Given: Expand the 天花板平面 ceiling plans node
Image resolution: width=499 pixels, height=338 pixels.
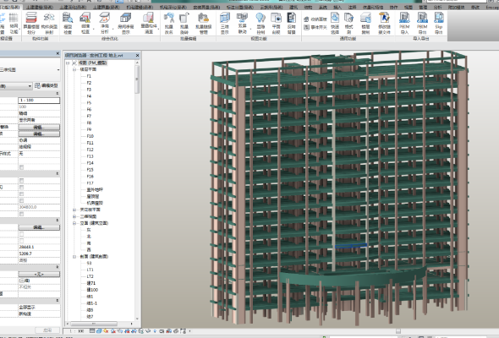Looking at the screenshot, I should pyautogui.click(x=74, y=210).
